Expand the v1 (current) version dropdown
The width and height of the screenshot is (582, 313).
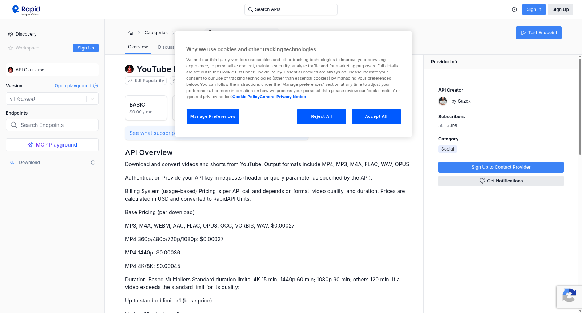pyautogui.click(x=92, y=99)
